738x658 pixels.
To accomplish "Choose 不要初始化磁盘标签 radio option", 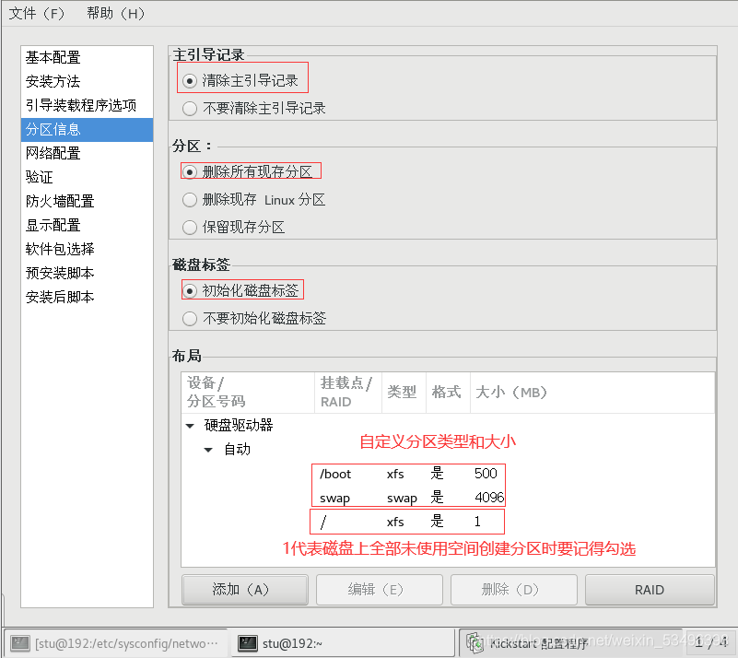I will pyautogui.click(x=190, y=319).
